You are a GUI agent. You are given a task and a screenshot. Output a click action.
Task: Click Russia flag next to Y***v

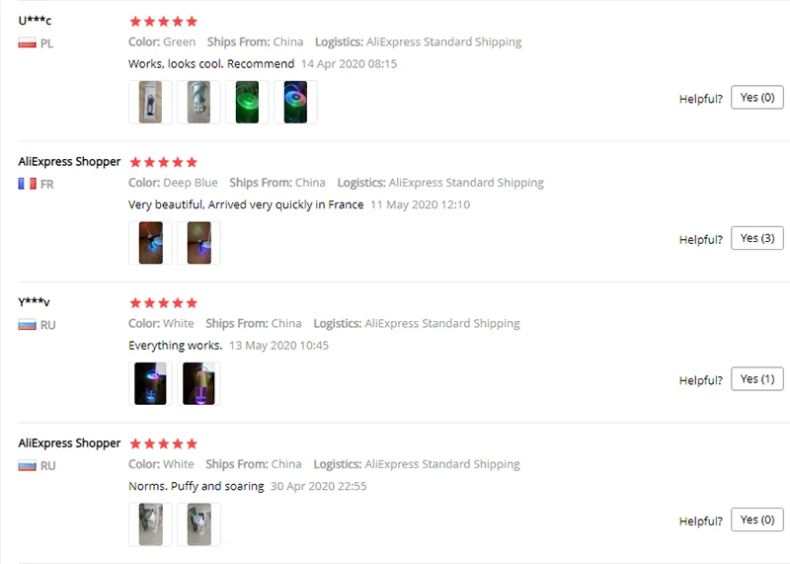[x=28, y=325]
